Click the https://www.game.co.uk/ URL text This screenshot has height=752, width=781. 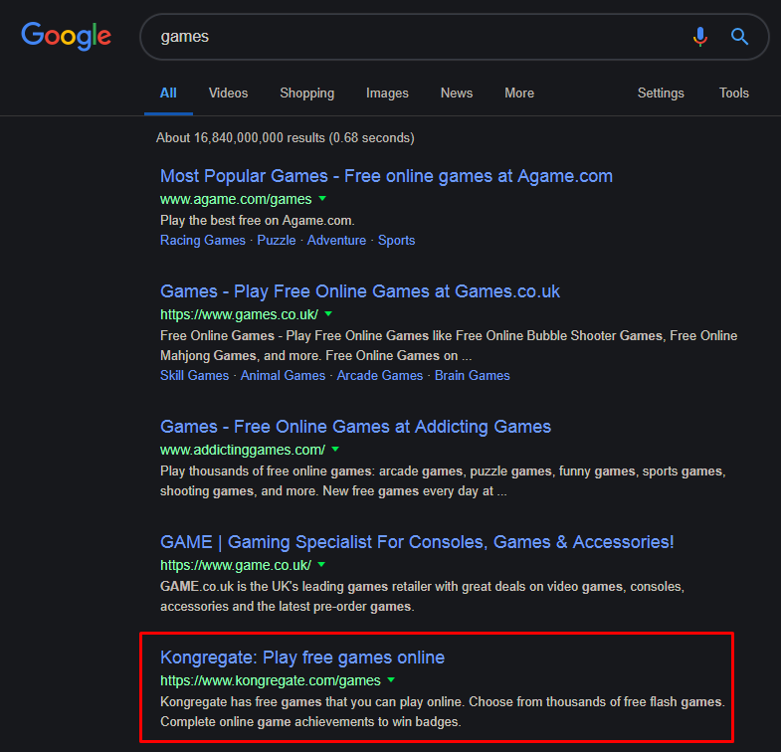[x=236, y=565]
